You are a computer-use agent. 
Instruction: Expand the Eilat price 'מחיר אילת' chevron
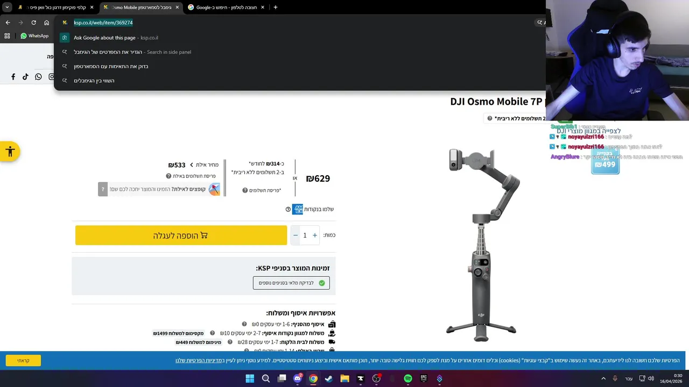pyautogui.click(x=191, y=165)
